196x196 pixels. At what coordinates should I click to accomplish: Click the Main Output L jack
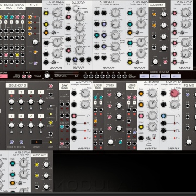(x=23, y=76)
